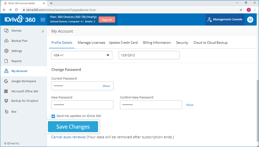Click the Save Changes button
The width and height of the screenshot is (259, 147).
[x=73, y=127]
